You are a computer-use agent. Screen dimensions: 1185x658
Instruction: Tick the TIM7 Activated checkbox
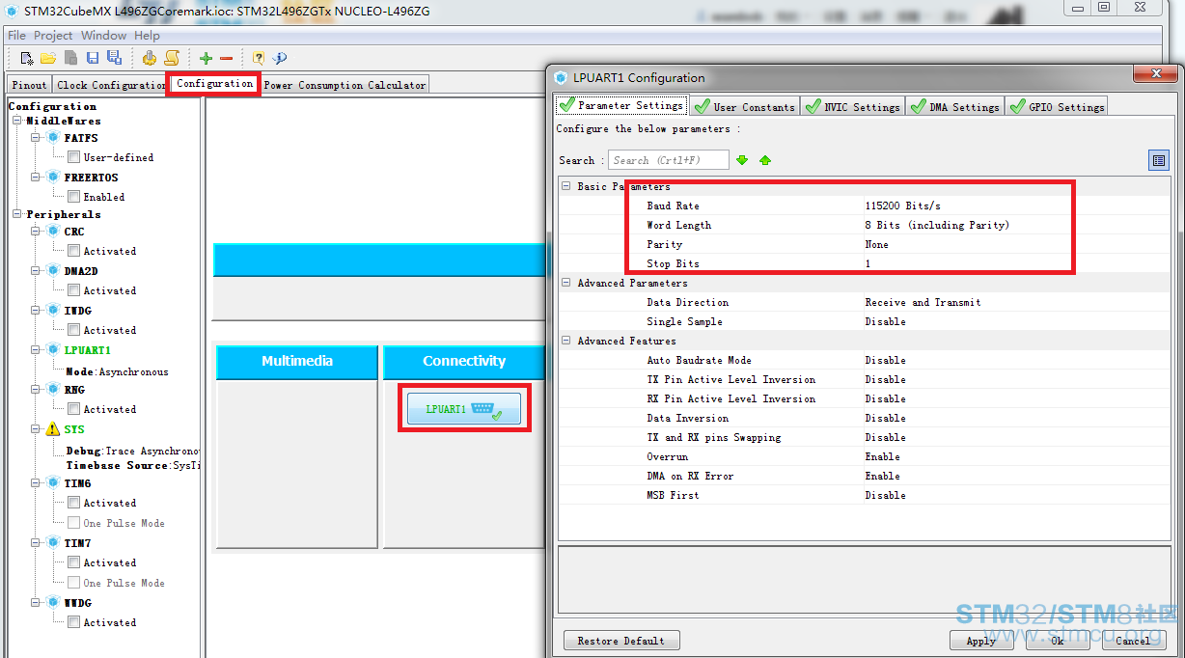[x=73, y=562]
